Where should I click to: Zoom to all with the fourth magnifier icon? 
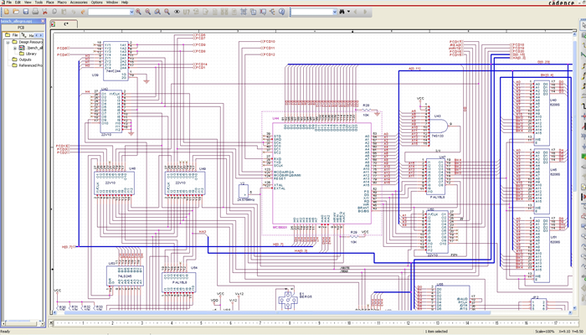pyautogui.click(x=167, y=12)
